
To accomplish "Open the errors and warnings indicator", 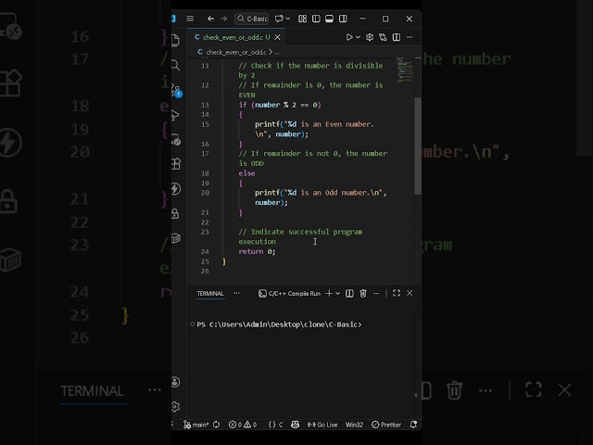I will (243, 425).
